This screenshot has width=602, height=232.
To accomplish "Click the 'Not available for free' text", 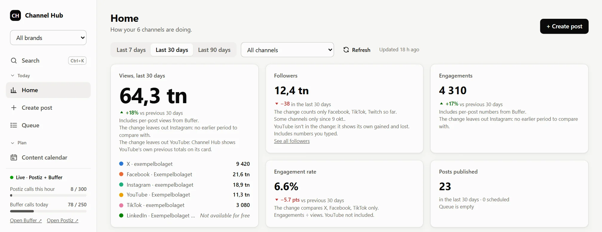I will [x=225, y=215].
